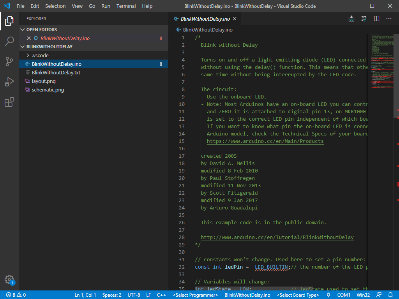Viewport: 399px width, 299px height.
Task: Click 'by David A. Mellis' comment line
Action: point(228,163)
